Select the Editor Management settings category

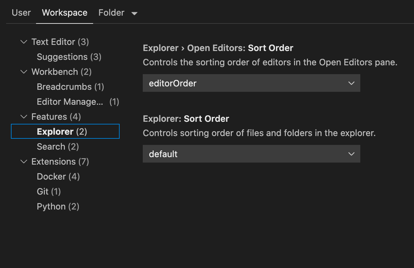click(x=70, y=102)
